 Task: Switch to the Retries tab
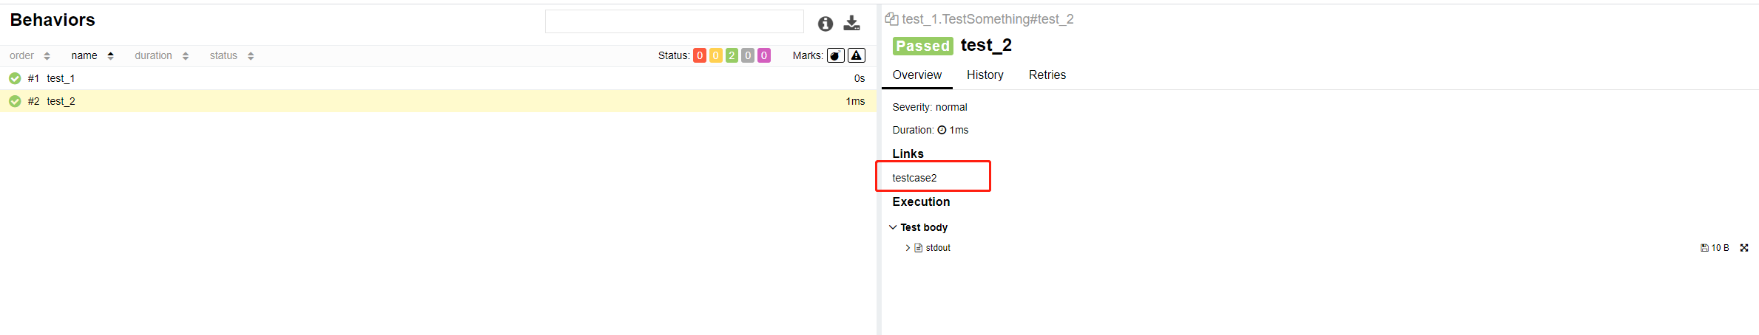point(1047,75)
